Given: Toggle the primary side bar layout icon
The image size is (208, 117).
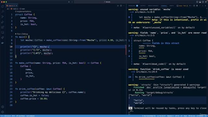Looking at the screenshot, I should [197, 2].
